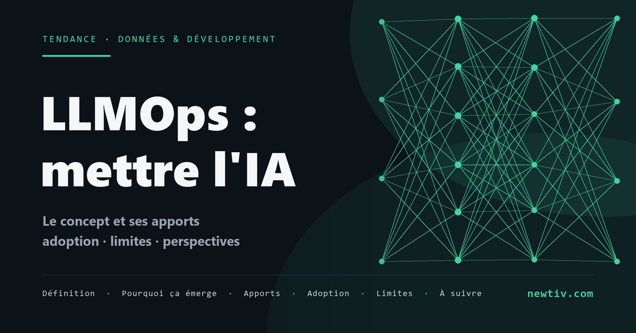Jump to the 'À suivre' section label
The width and height of the screenshot is (636, 333).
[461, 293]
